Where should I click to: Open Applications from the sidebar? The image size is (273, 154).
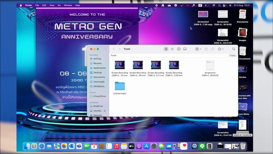coord(98,68)
